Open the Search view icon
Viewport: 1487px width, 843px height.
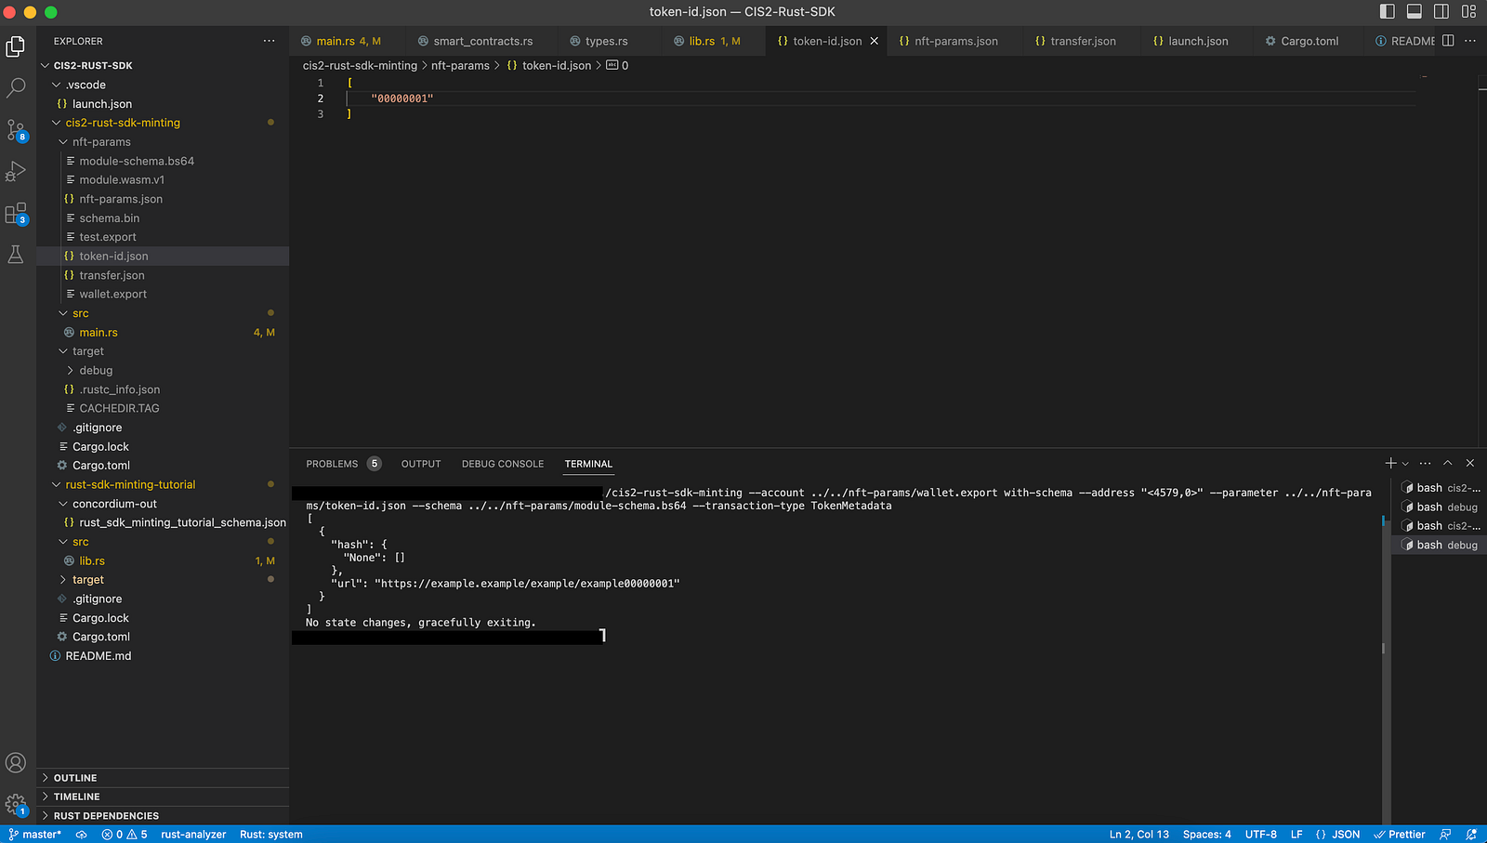pyautogui.click(x=16, y=88)
